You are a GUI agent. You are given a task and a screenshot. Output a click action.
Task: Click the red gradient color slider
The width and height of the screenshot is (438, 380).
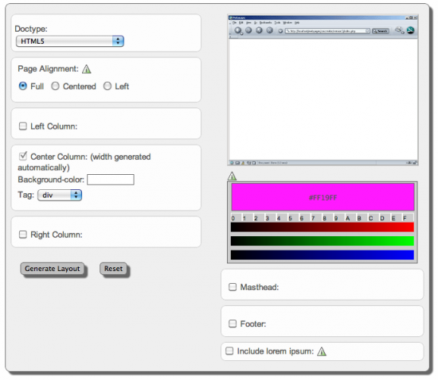[323, 227]
